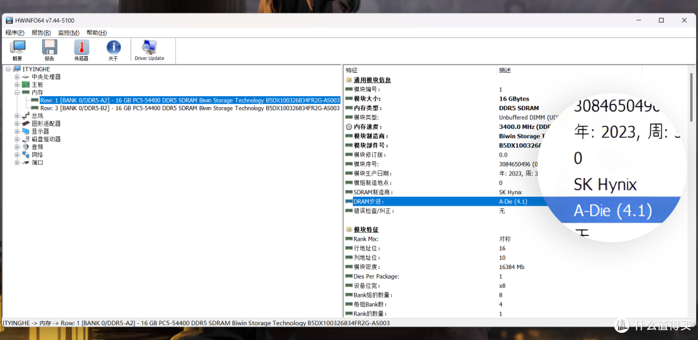The height and width of the screenshot is (340, 698).
Task: Click the 图形适配器 graphics card icon
Action: click(26, 124)
